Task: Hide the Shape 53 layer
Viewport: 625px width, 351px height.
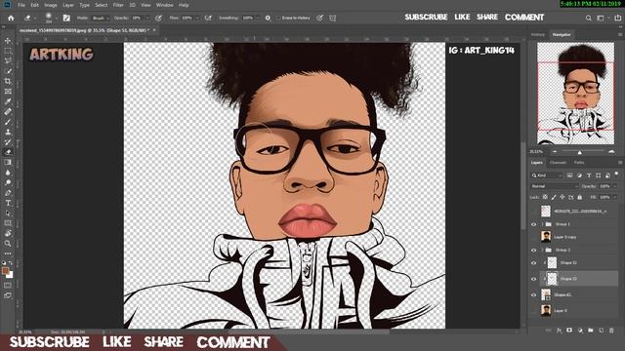Action: [x=534, y=279]
